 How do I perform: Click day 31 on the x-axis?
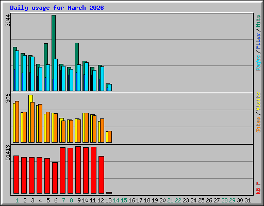pyautogui.click(x=247, y=200)
